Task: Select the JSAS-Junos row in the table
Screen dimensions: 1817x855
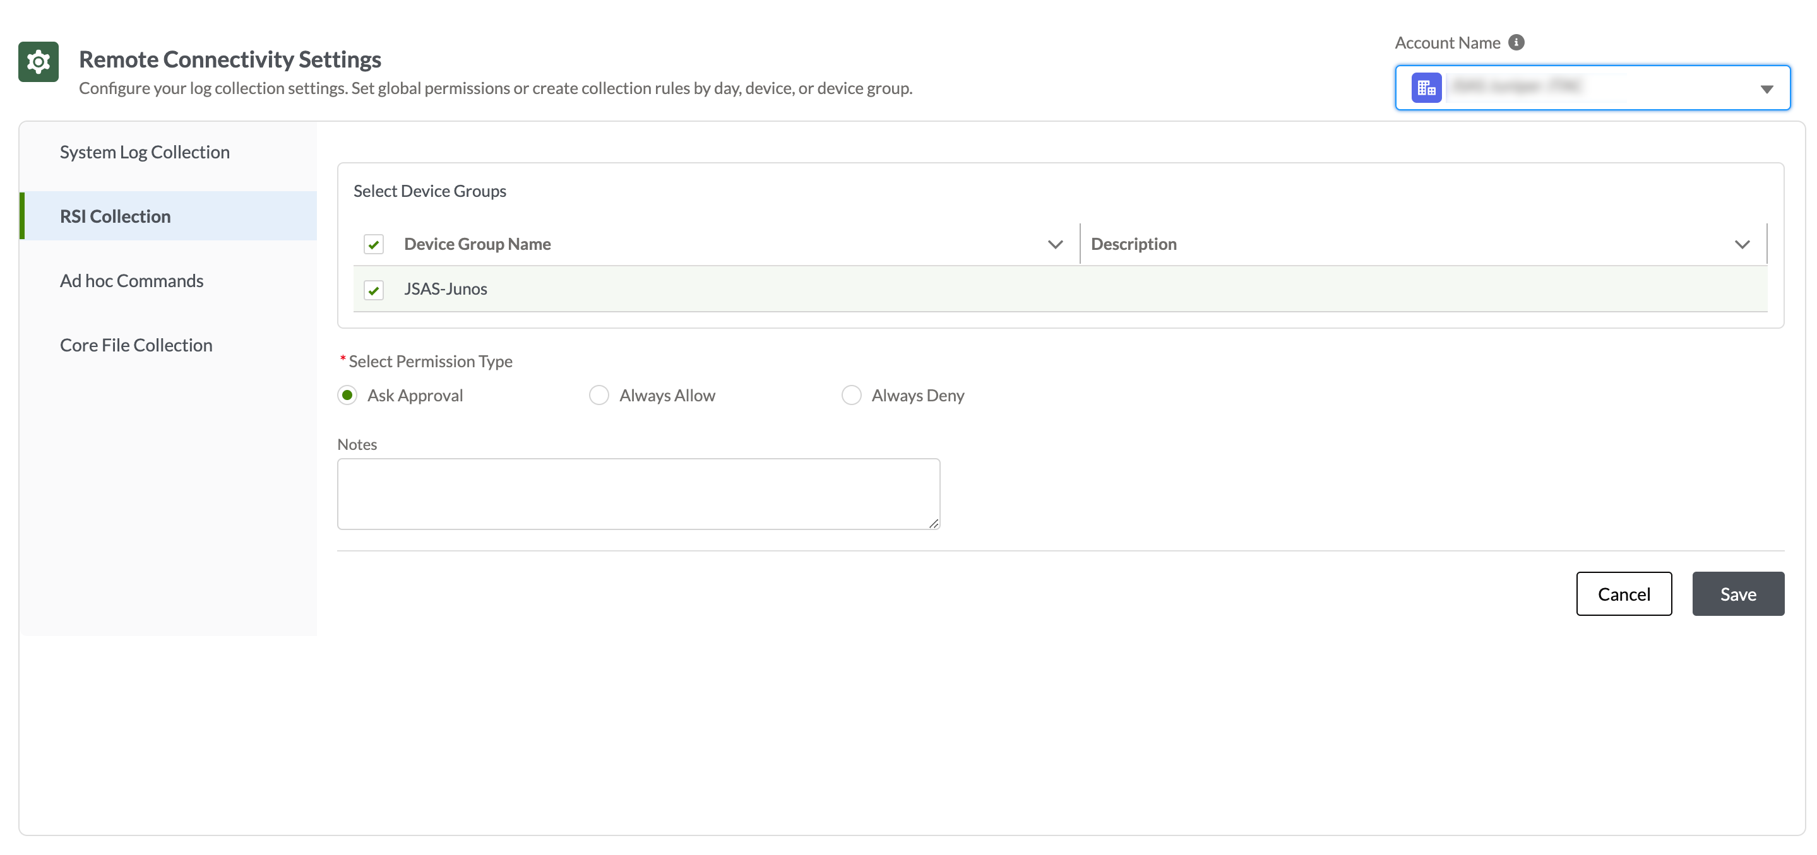Action: (x=445, y=289)
